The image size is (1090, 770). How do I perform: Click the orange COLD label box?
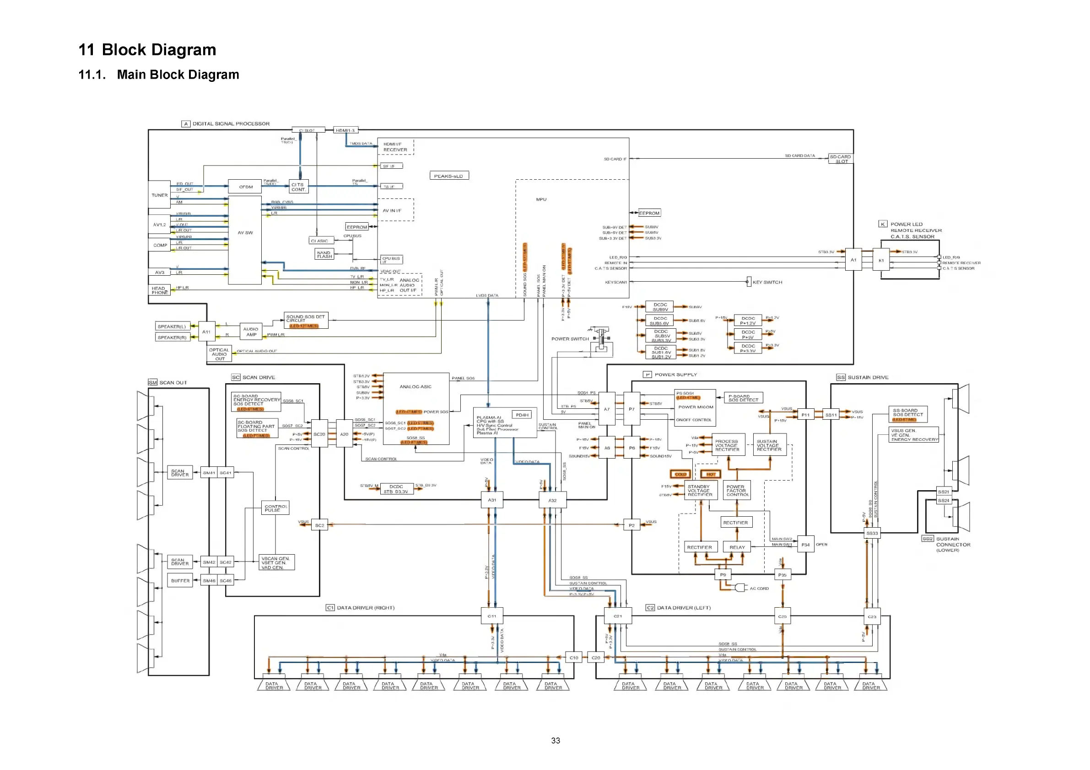(x=680, y=474)
